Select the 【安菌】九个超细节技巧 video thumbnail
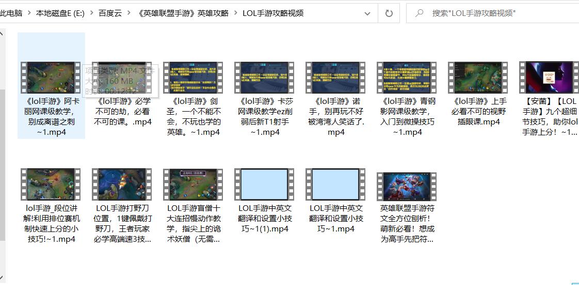The height and width of the screenshot is (285, 579). coord(549,77)
